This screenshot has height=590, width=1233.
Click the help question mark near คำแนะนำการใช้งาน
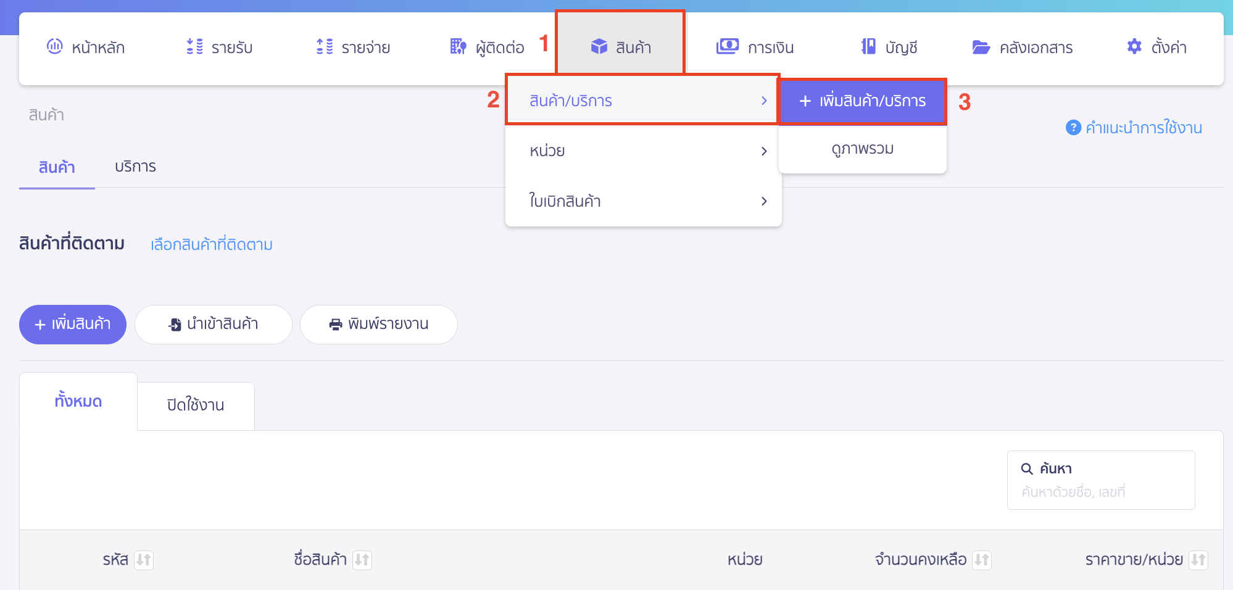(x=1073, y=128)
